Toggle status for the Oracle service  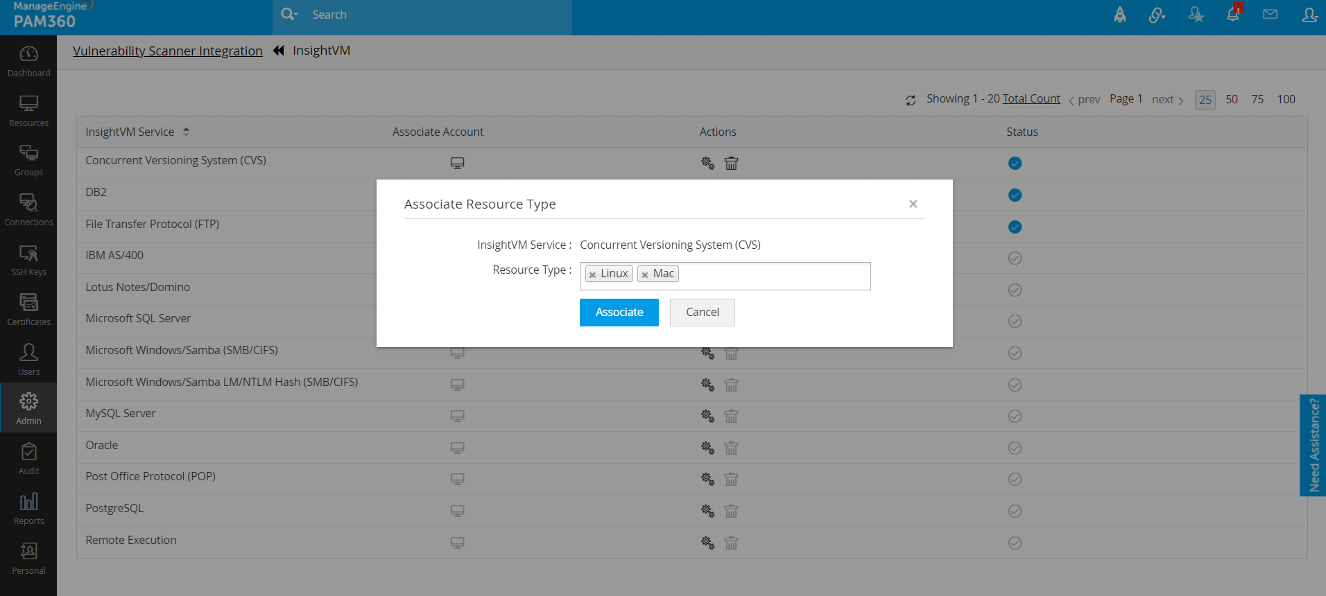point(1015,448)
